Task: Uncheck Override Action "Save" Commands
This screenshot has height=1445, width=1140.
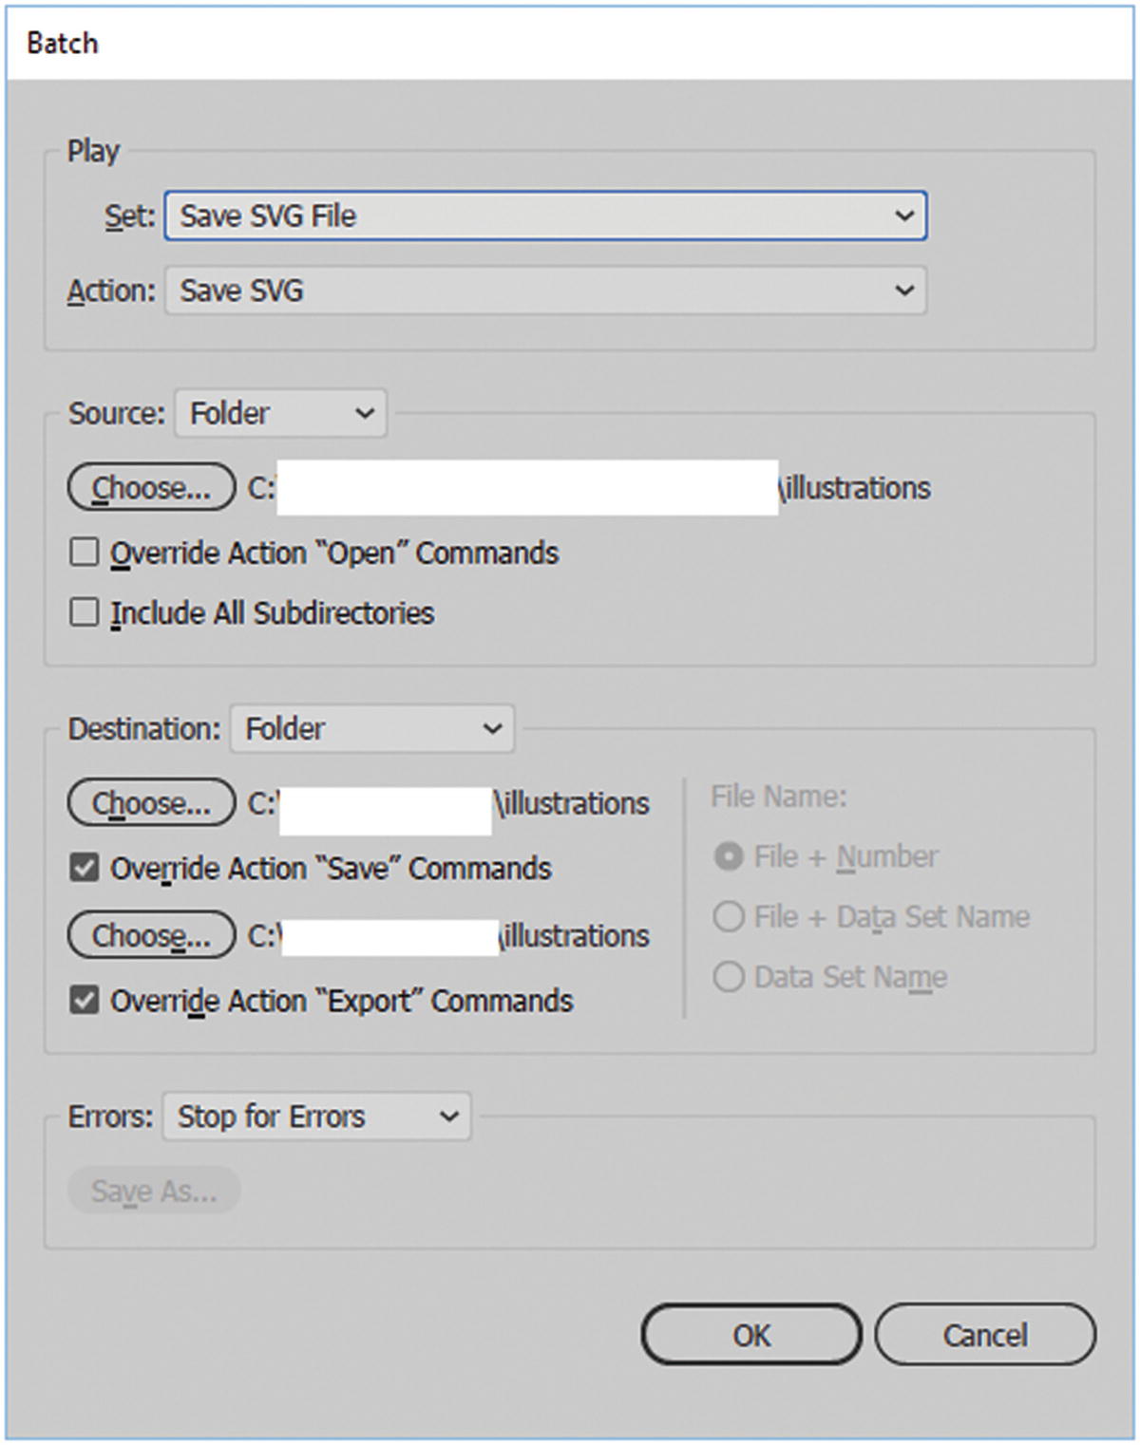Action: click(85, 868)
